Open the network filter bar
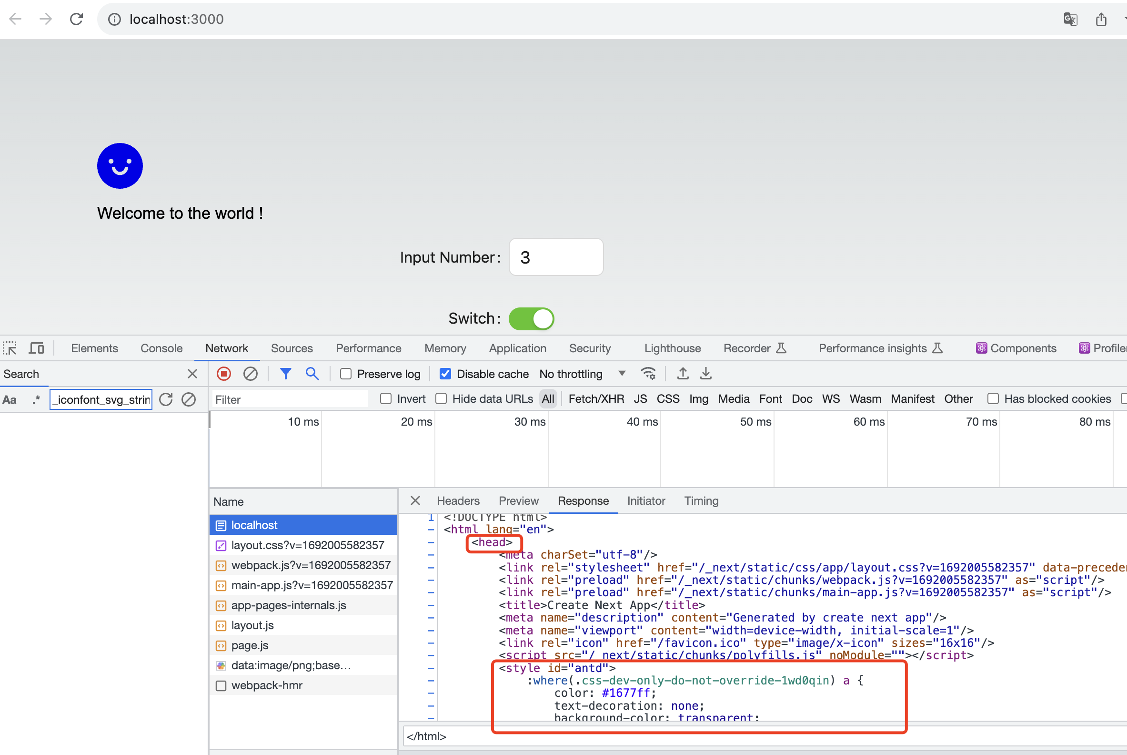1127x755 pixels. click(286, 373)
